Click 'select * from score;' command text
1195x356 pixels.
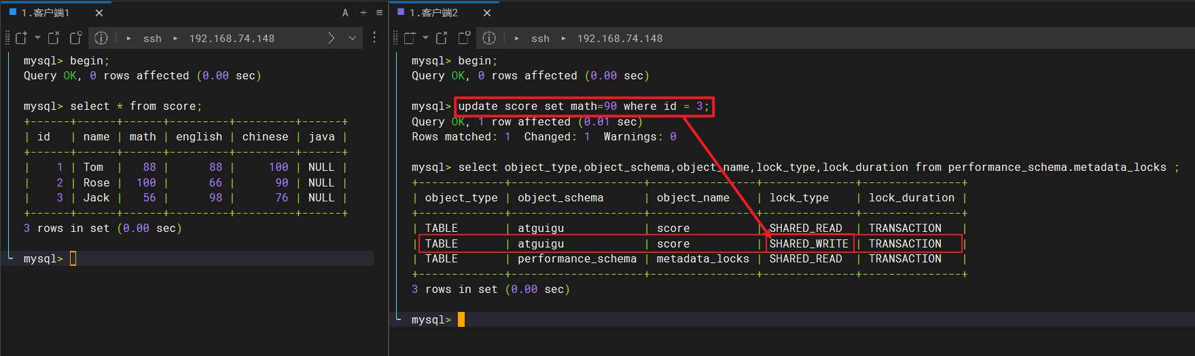136,106
